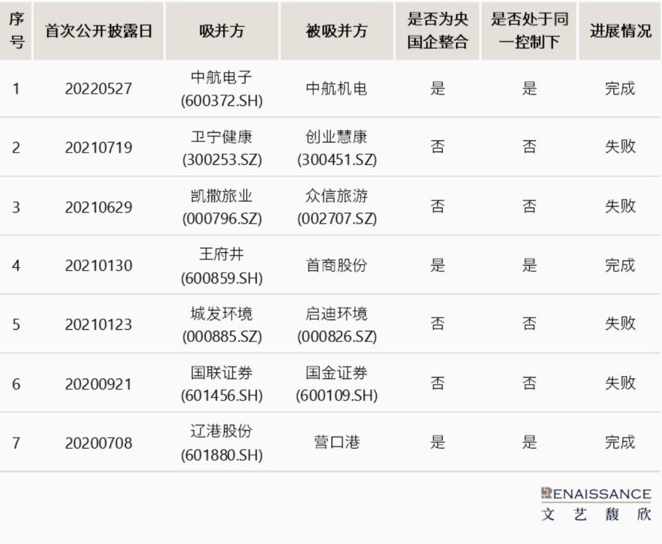Viewport: 662px width, 544px height.
Task: Select the date cell 20200708
Action: click(98, 443)
